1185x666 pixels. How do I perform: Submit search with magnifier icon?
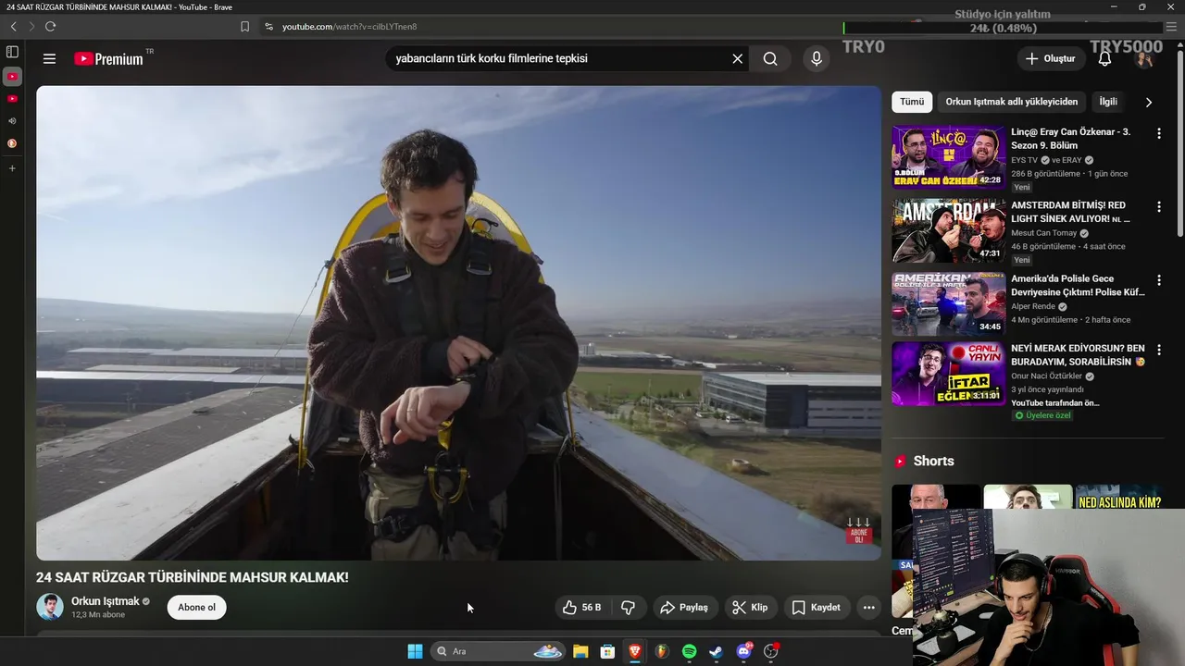[x=770, y=58]
